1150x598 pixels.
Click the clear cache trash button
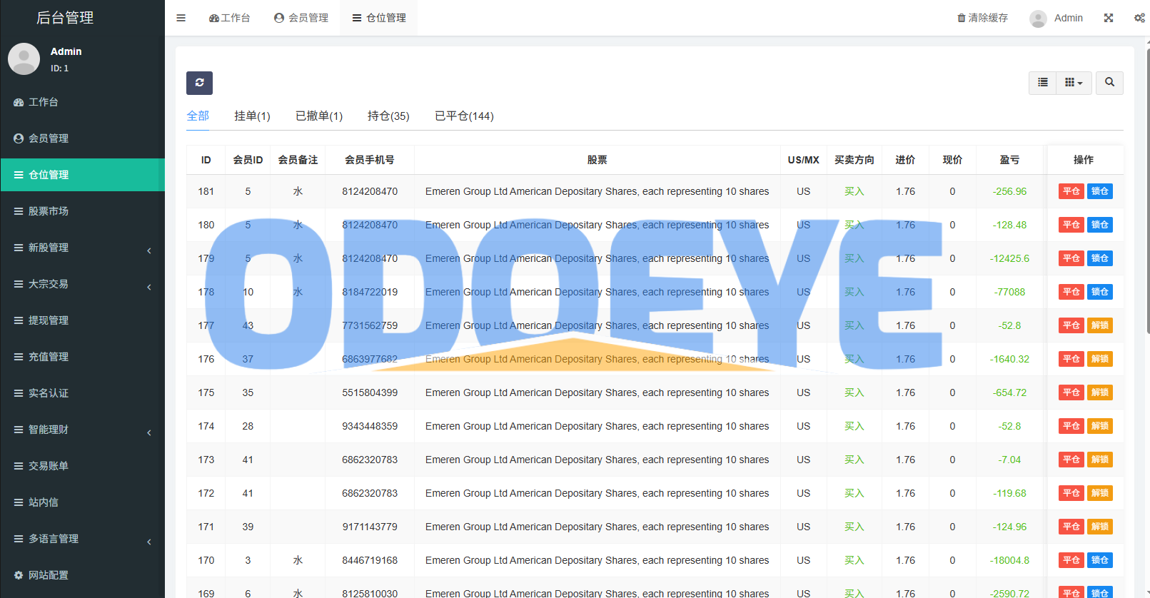982,18
